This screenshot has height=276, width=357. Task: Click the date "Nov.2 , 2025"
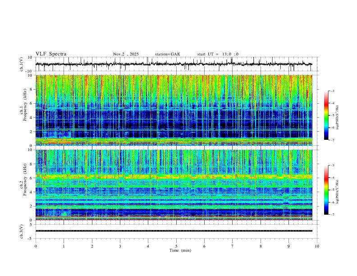coord(126,54)
